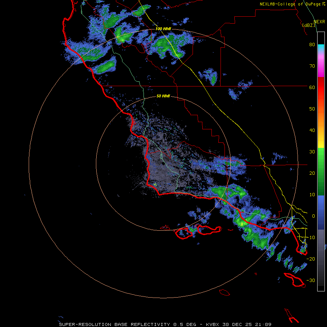Click the NEXLAB-College of DuPage credit text
Image resolution: width=327 pixels, height=327 pixels.
290,4
